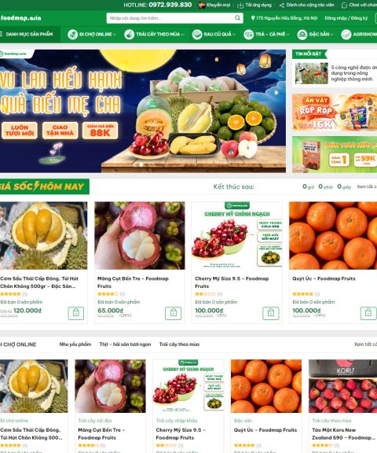Viewport: 377px width, 453px height.
Task: Click the foodmap.asia logo
Action: [x=20, y=18]
